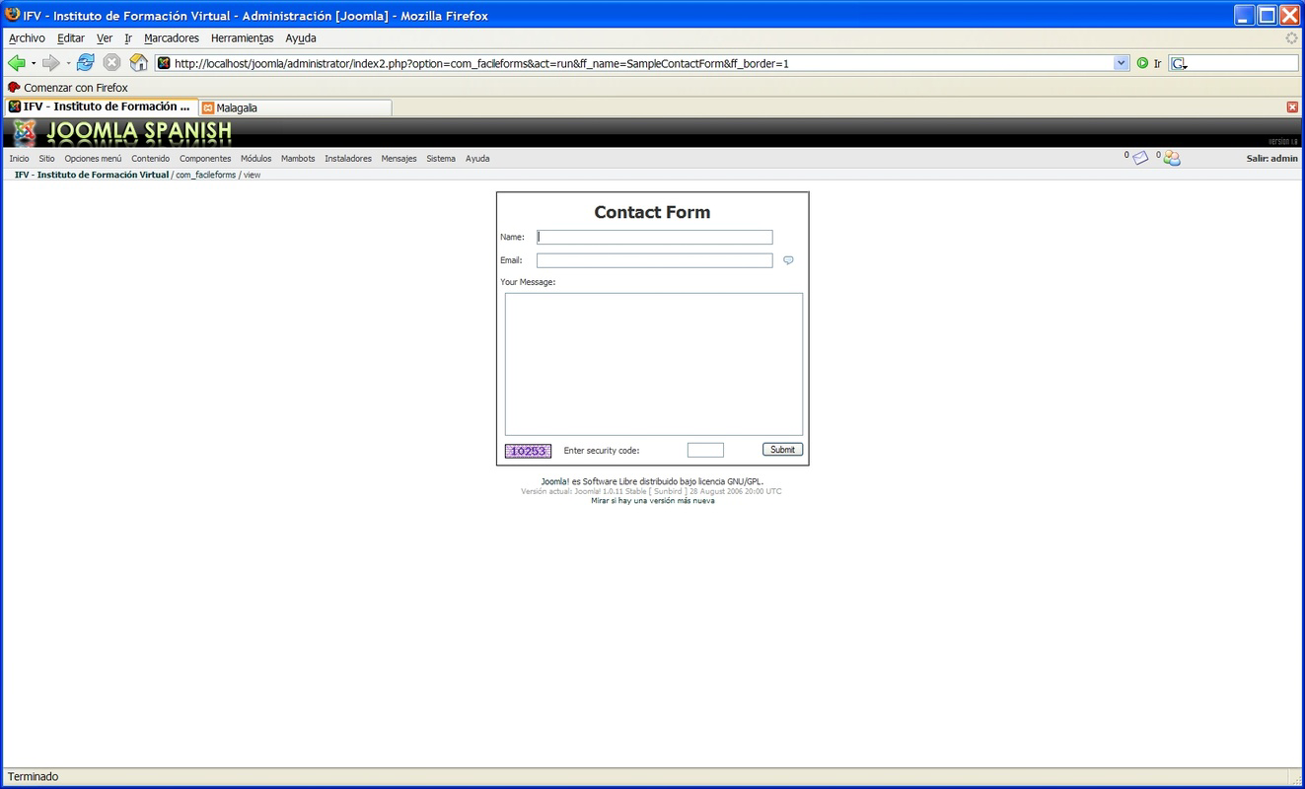Open the Forward button history dropdown arrow
The image size is (1305, 789).
pos(67,63)
